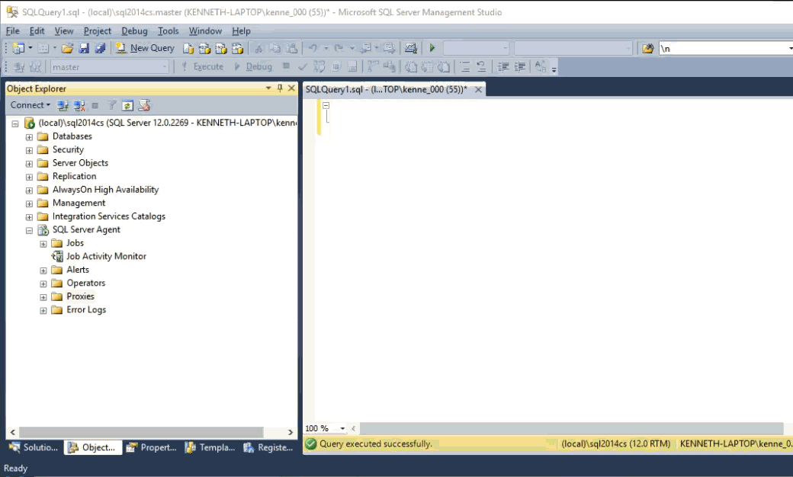Click the New Query toolbar button
This screenshot has height=477, width=793.
tap(145, 48)
